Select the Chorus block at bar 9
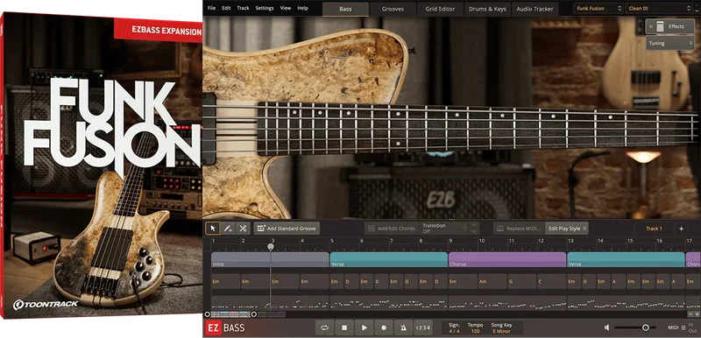Screen dimensions: 701x338 pyautogui.click(x=507, y=259)
